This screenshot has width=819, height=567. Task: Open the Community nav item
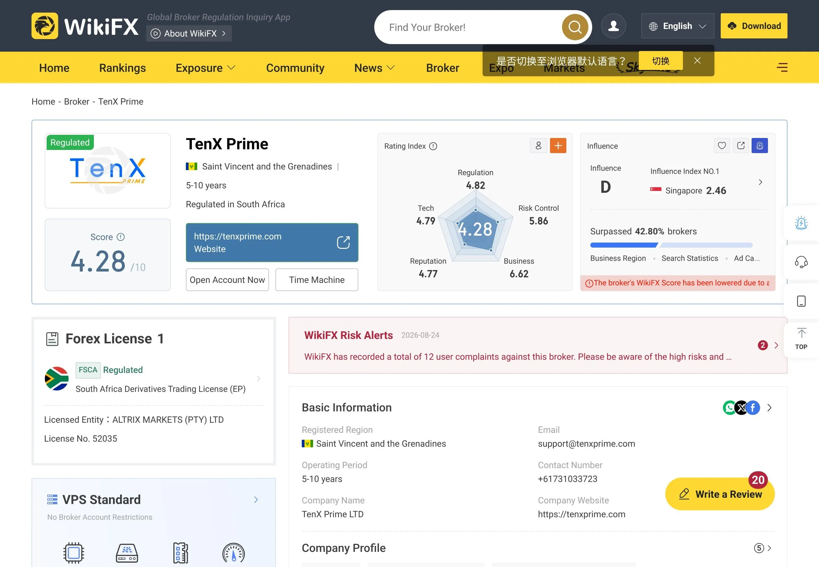[295, 68]
